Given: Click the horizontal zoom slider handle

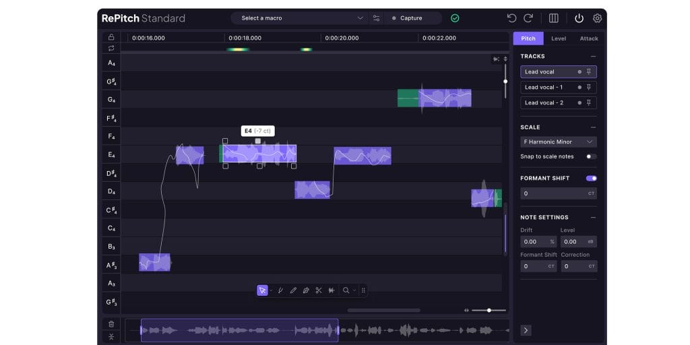Looking at the screenshot, I should (x=489, y=311).
